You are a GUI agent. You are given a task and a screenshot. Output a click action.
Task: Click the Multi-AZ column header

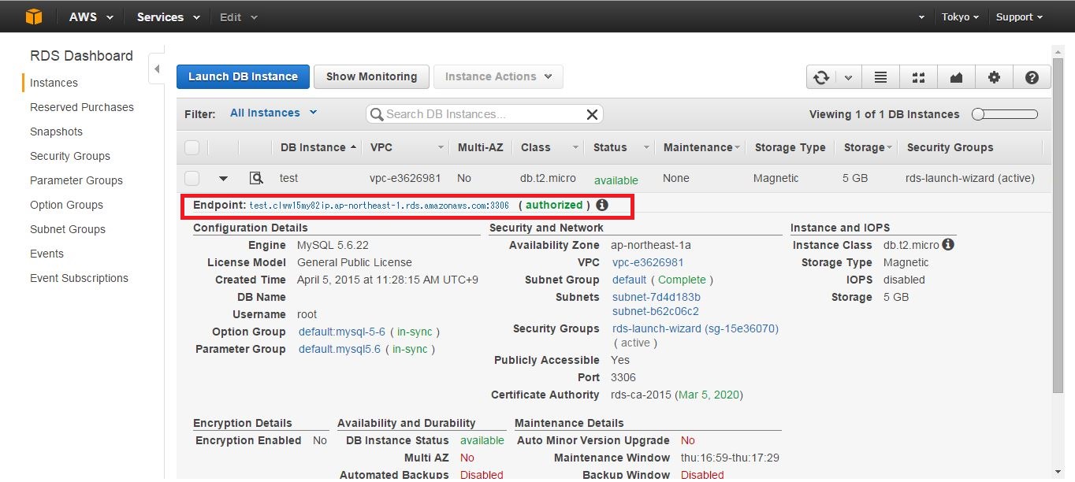[482, 147]
